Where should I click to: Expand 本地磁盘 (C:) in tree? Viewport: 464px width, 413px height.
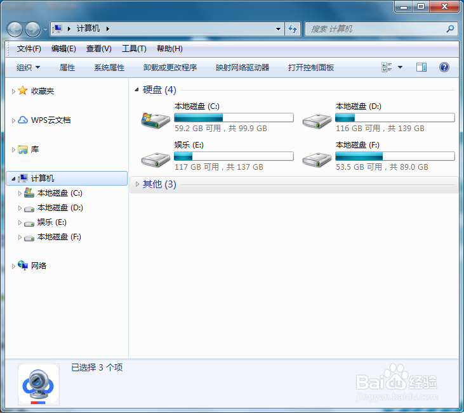[20, 193]
